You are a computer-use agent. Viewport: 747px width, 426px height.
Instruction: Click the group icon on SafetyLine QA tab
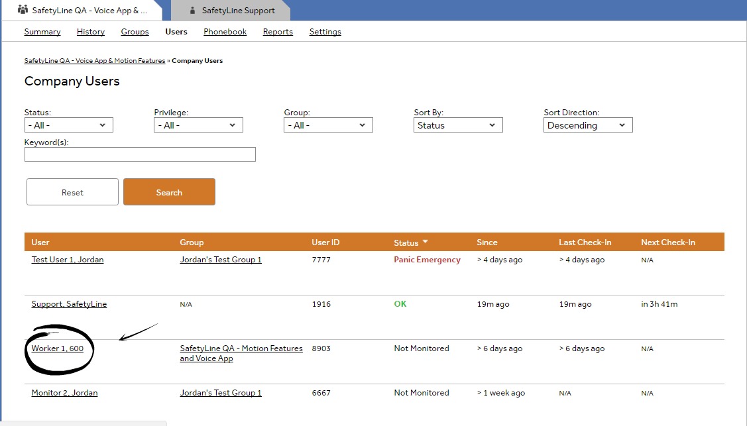[23, 10]
